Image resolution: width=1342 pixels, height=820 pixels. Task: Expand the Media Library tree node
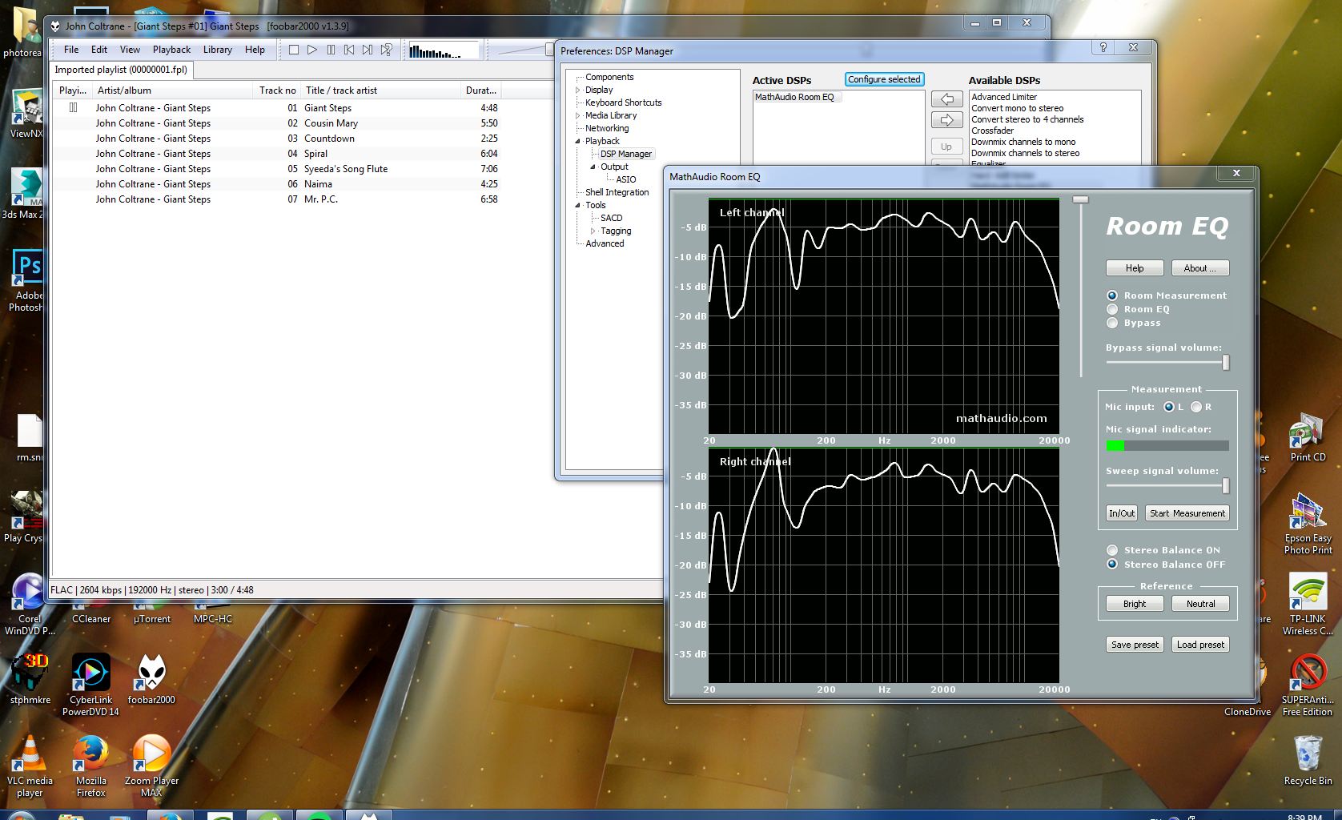(578, 115)
